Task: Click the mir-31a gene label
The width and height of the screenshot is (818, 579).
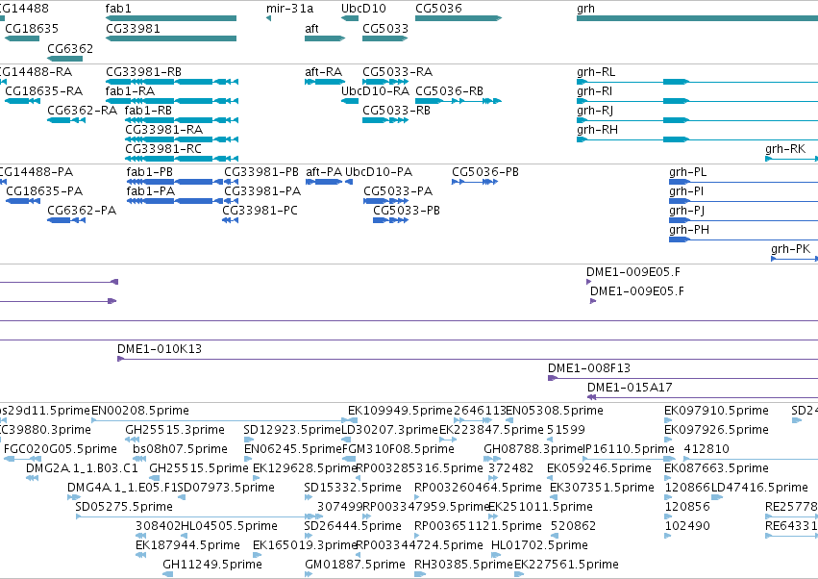Action: (289, 9)
